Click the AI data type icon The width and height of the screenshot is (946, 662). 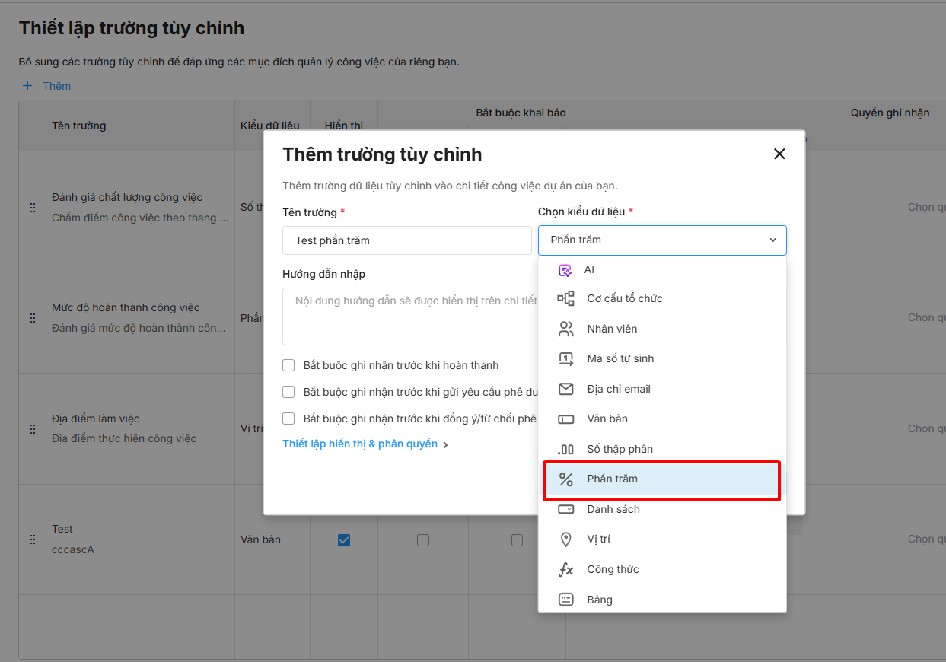pyautogui.click(x=565, y=270)
